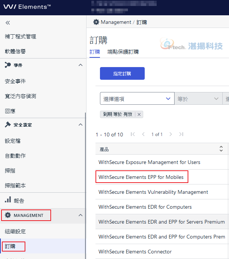Select WithSecure Elements Connector row

161,252
